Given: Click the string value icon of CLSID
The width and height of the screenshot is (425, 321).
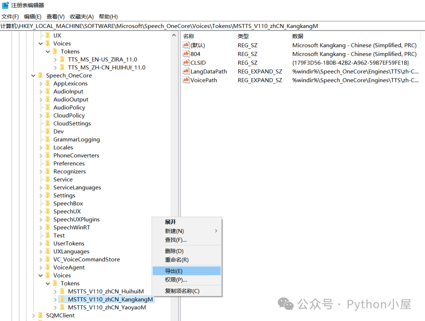Looking at the screenshot, I should pos(186,63).
